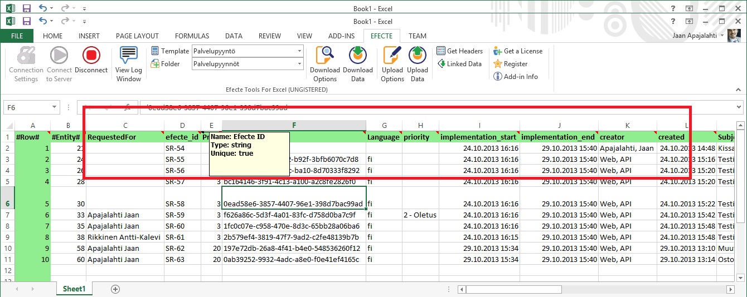Image resolution: width=747 pixels, height=297 pixels.
Task: Click the Language header cell
Action: 384,137
